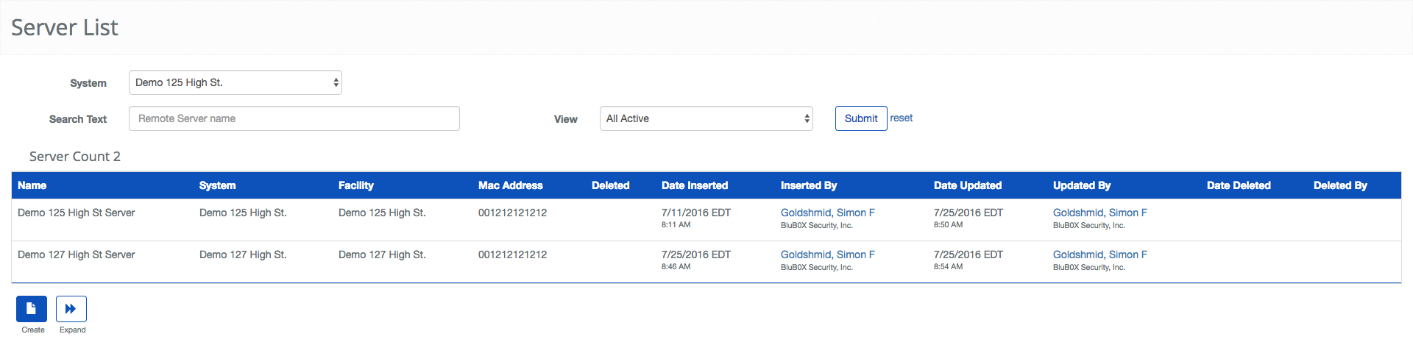Select the Demo 125 High St Server row
Image resolution: width=1413 pixels, height=345 pixels.
click(x=77, y=213)
